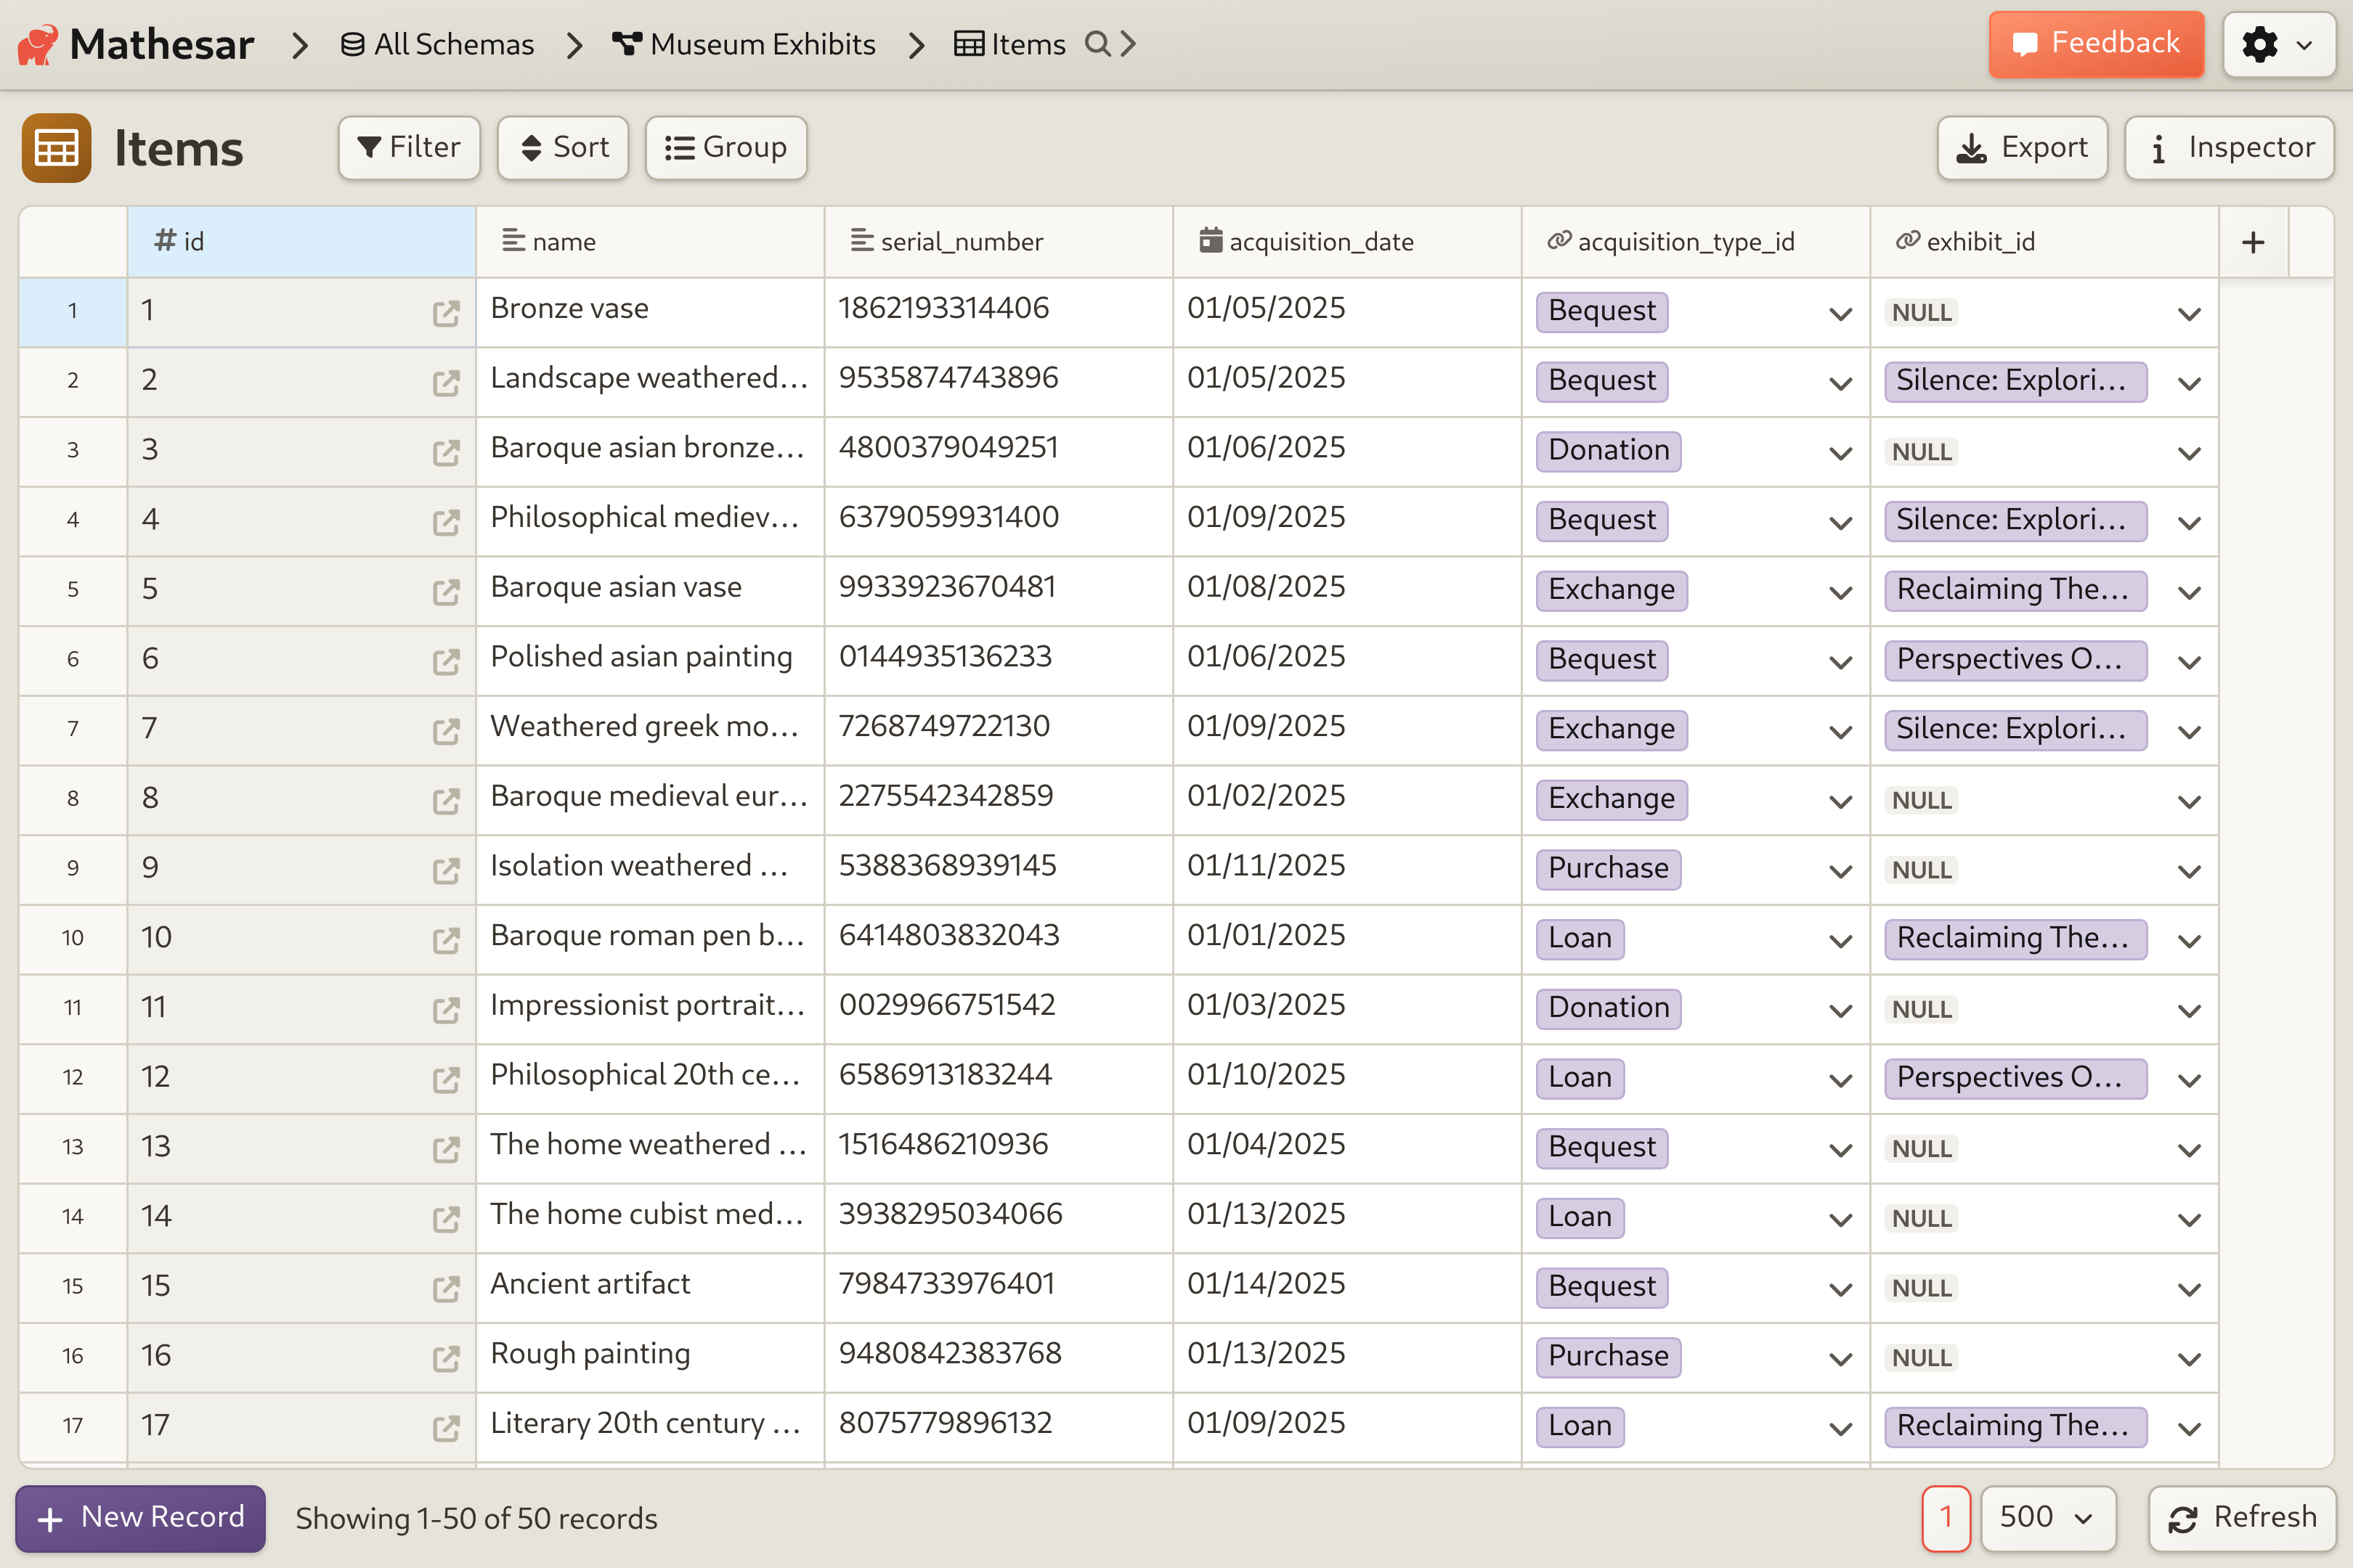This screenshot has width=2353, height=1568.
Task: Select the exhibit_id column header
Action: click(2044, 242)
